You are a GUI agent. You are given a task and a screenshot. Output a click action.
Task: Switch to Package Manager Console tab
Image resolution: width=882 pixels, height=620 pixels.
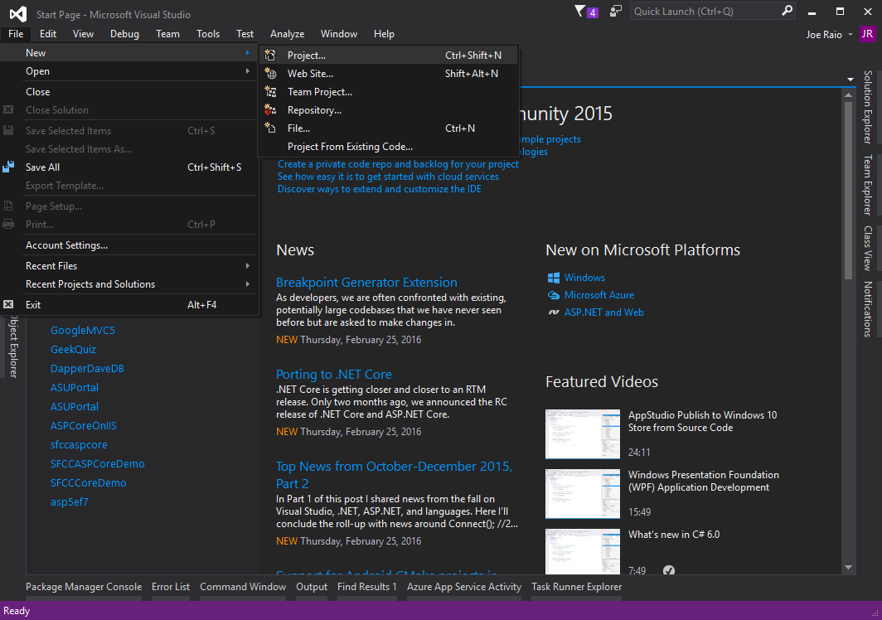84,587
